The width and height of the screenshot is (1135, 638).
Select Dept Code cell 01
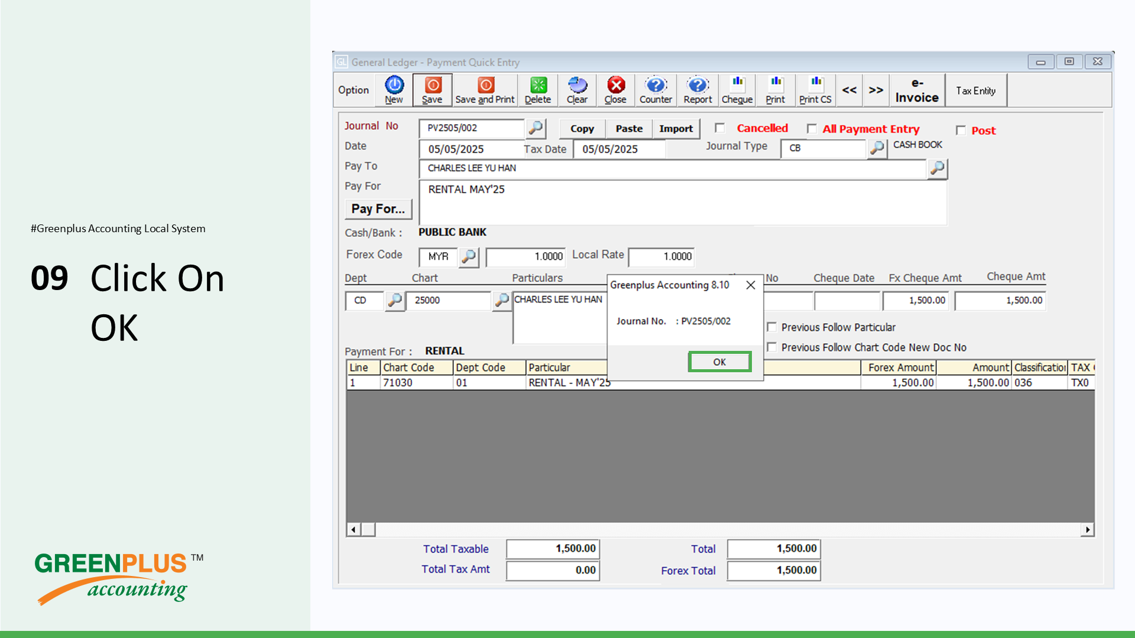(x=489, y=383)
